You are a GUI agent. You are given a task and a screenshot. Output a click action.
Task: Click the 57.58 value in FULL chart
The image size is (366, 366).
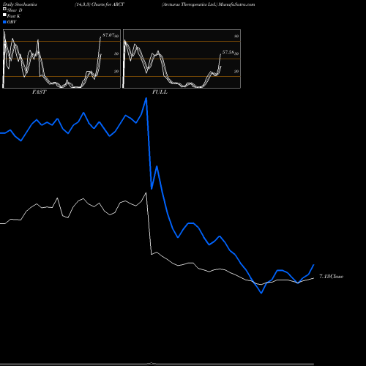click(228, 53)
